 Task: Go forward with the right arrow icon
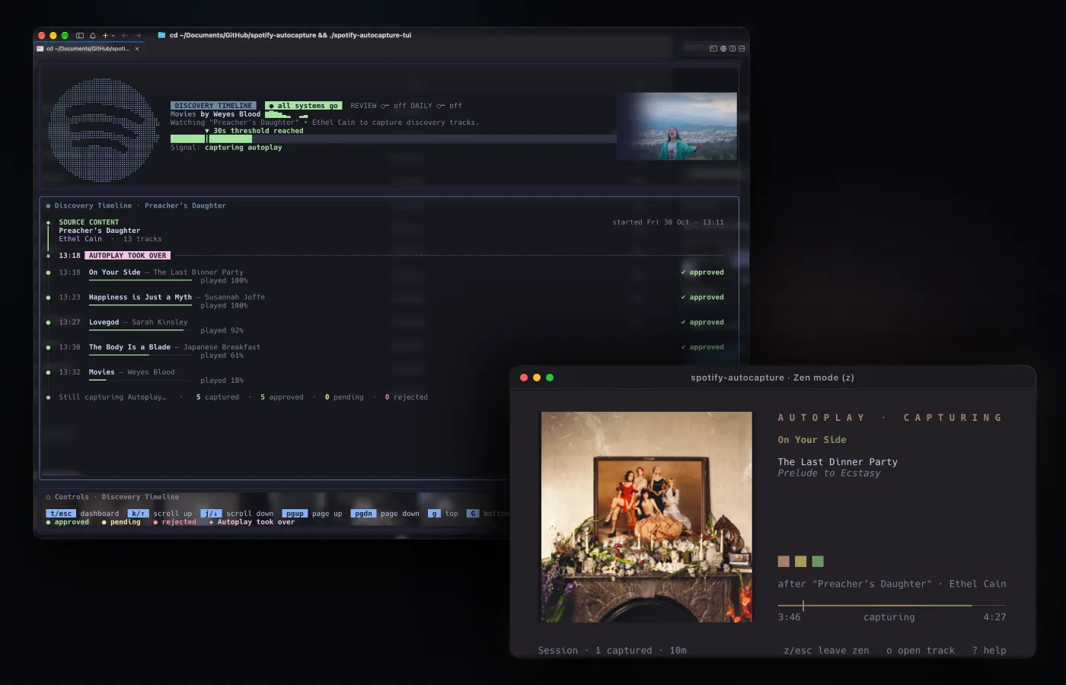click(138, 35)
